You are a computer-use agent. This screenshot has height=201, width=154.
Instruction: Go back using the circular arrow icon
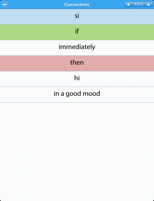5,5
